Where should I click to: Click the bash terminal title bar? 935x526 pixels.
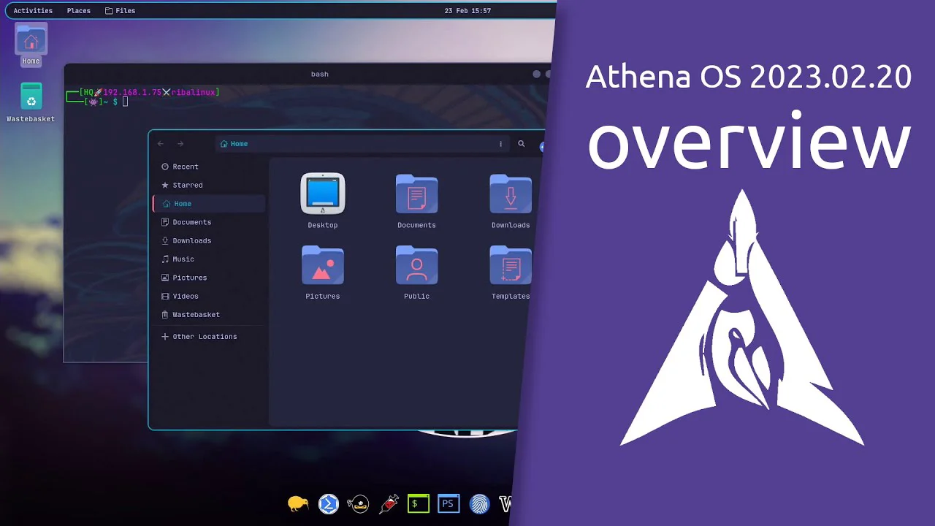pos(319,74)
